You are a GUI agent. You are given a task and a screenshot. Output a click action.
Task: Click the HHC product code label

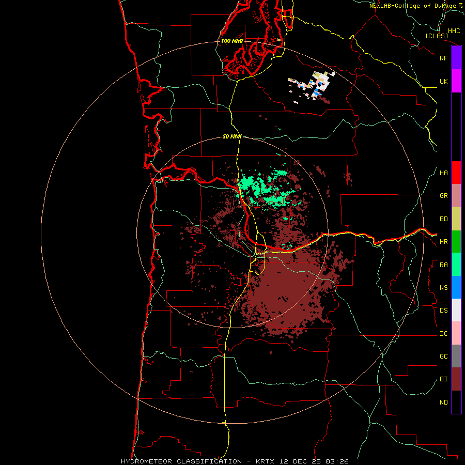click(454, 31)
